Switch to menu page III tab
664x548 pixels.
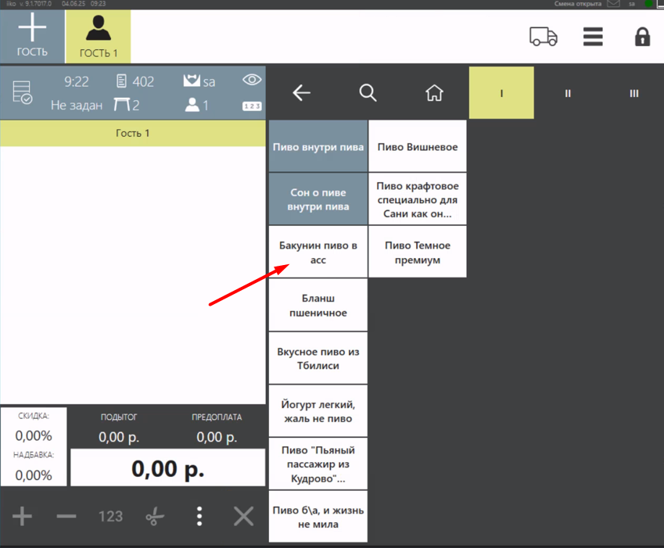coord(633,93)
